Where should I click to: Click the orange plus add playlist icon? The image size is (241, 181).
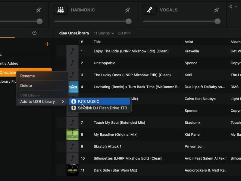(47, 44)
